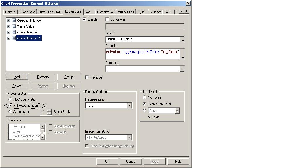Toggle the Hide Text When Image Missing checkbox

click(87, 146)
